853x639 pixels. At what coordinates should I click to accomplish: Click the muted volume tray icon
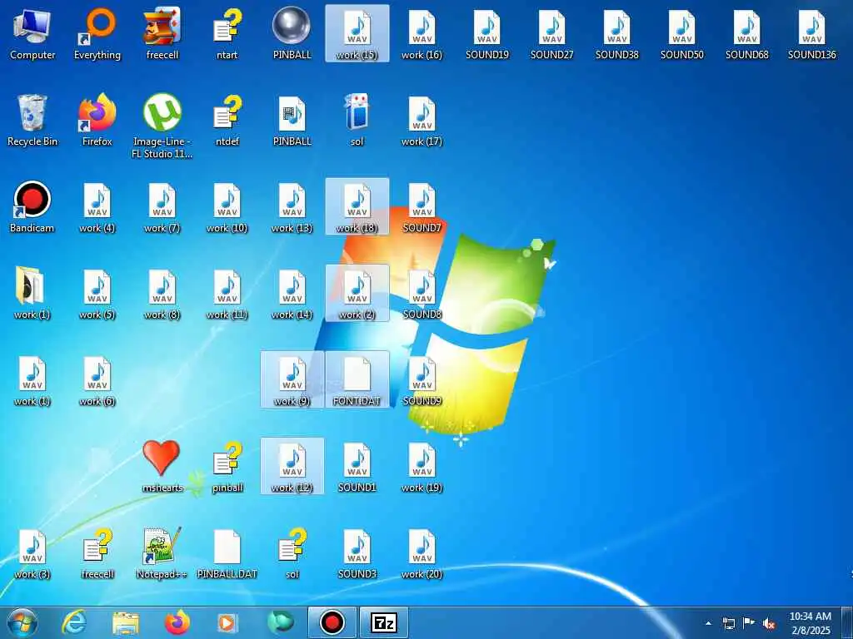tap(769, 623)
